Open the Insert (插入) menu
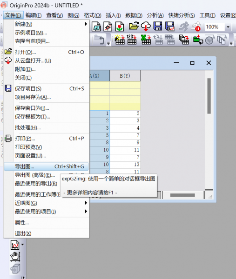Image resolution: width=236 pixels, height=279 pixels. pyautogui.click(x=113, y=15)
